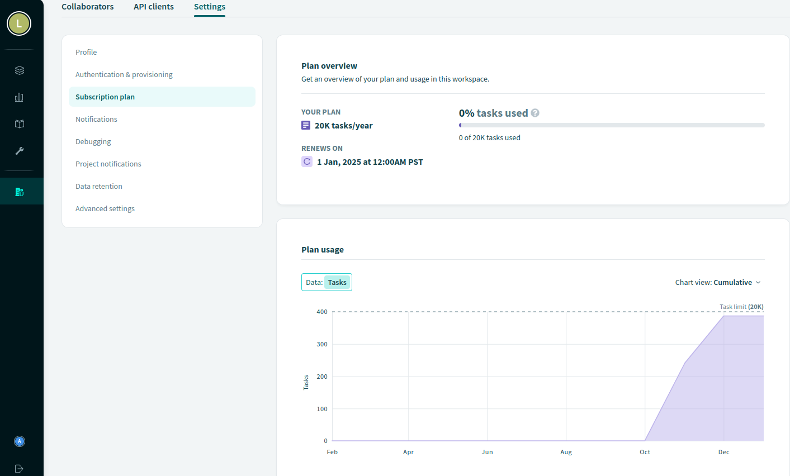Open the bar chart analytics icon

point(20,97)
